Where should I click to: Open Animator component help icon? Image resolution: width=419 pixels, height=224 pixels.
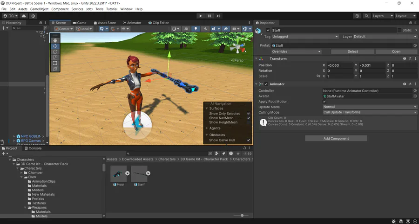click(405, 84)
